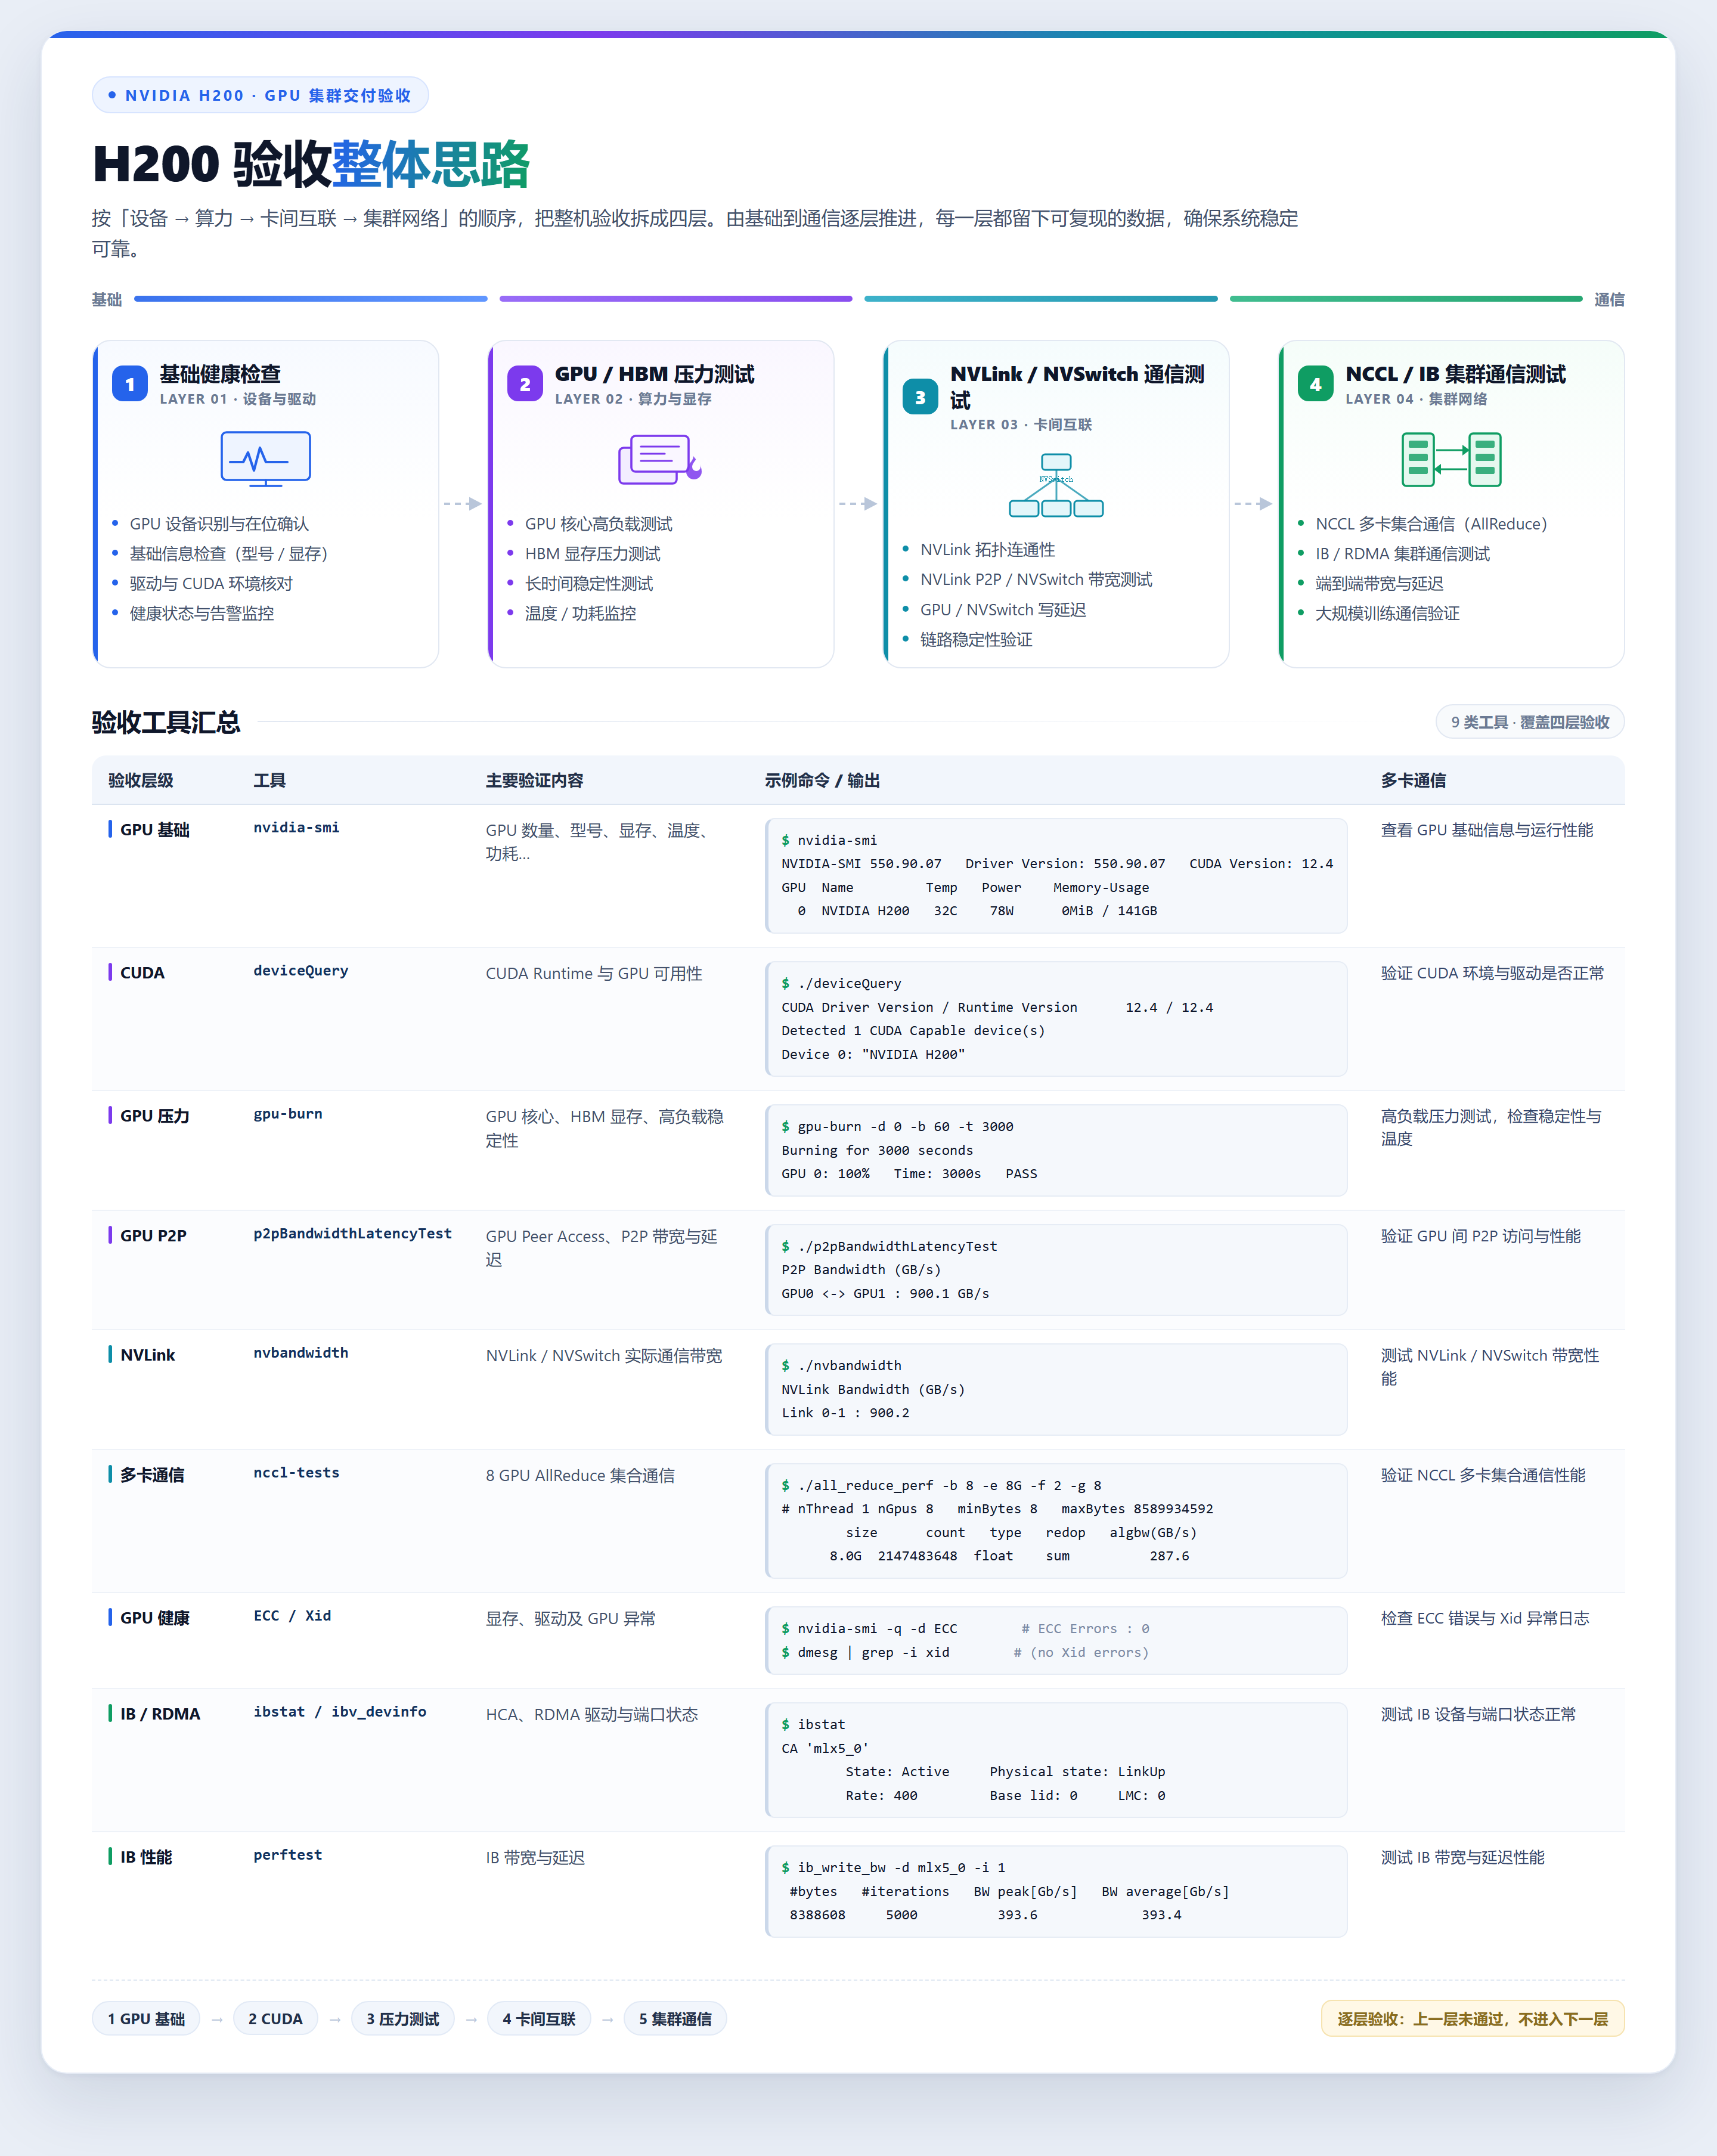The image size is (1717, 2156).
Task: Click the IB / RDMA 集群通信测试 bullet
Action: [x=1402, y=554]
